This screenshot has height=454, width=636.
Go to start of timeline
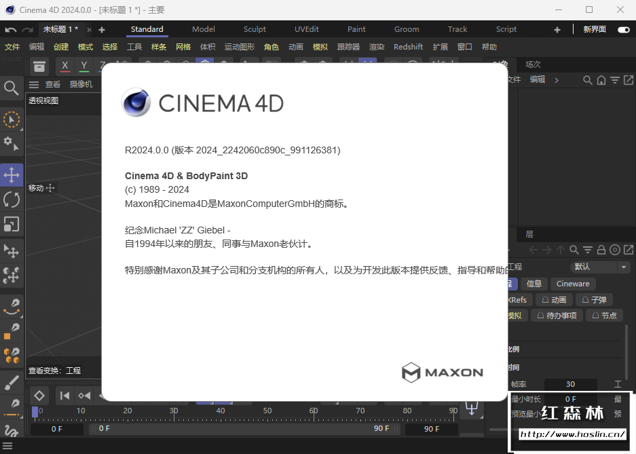point(65,396)
